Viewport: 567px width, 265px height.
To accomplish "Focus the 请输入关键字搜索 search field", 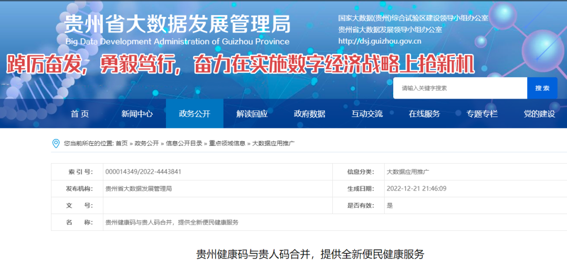I will (460, 88).
